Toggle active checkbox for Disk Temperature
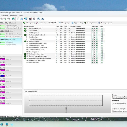This screenshot has width=127, height=127. pyautogui.click(x=102, y=52)
